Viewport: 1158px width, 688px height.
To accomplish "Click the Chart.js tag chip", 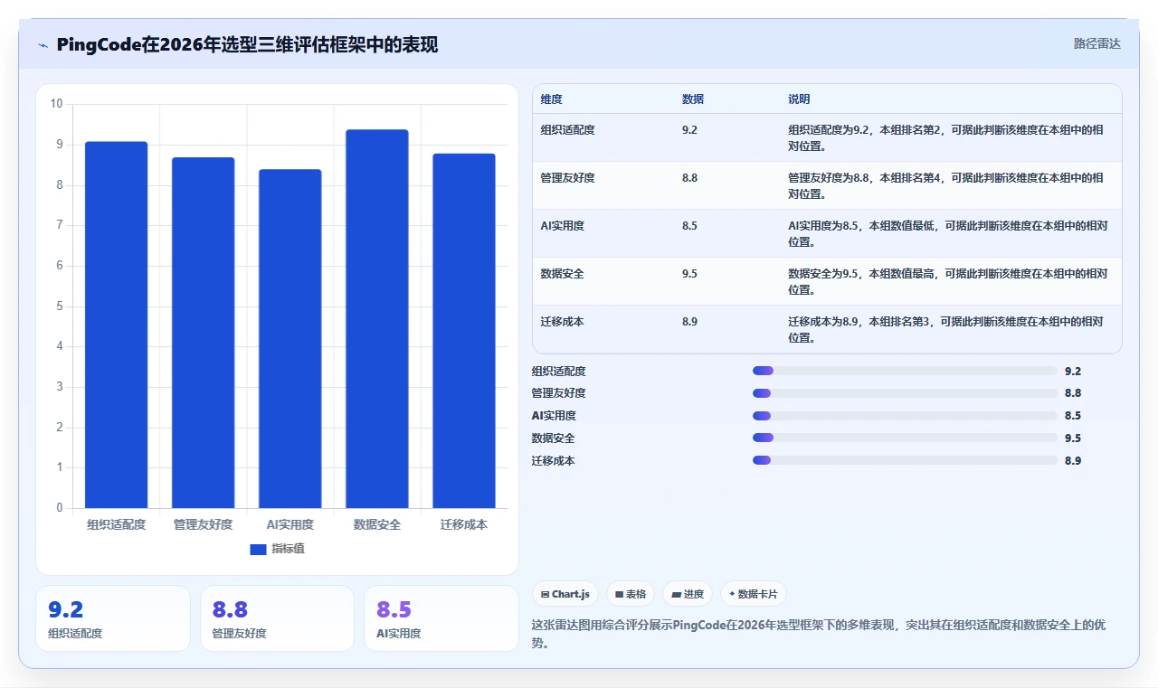I will [565, 594].
